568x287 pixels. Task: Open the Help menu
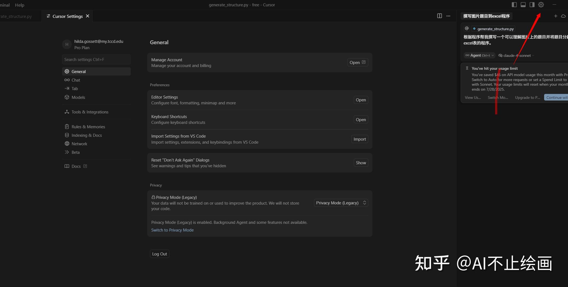[x=20, y=5]
